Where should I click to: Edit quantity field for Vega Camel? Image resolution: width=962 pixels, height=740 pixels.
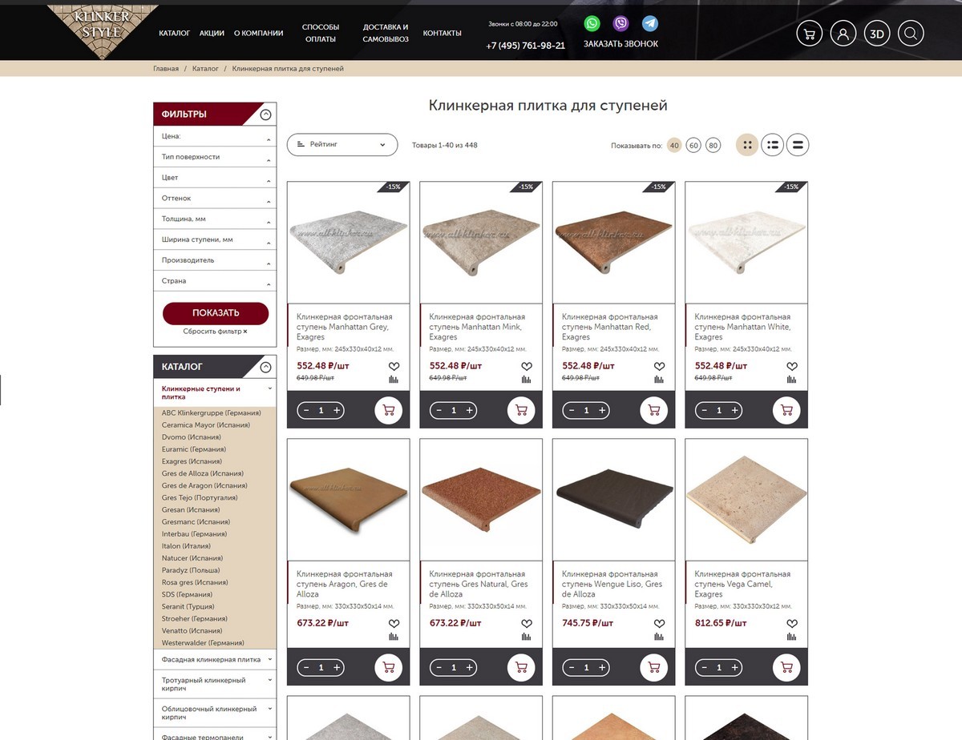[719, 667]
